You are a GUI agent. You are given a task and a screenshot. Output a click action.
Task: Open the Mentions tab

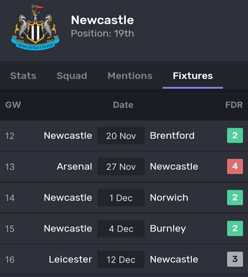click(130, 76)
